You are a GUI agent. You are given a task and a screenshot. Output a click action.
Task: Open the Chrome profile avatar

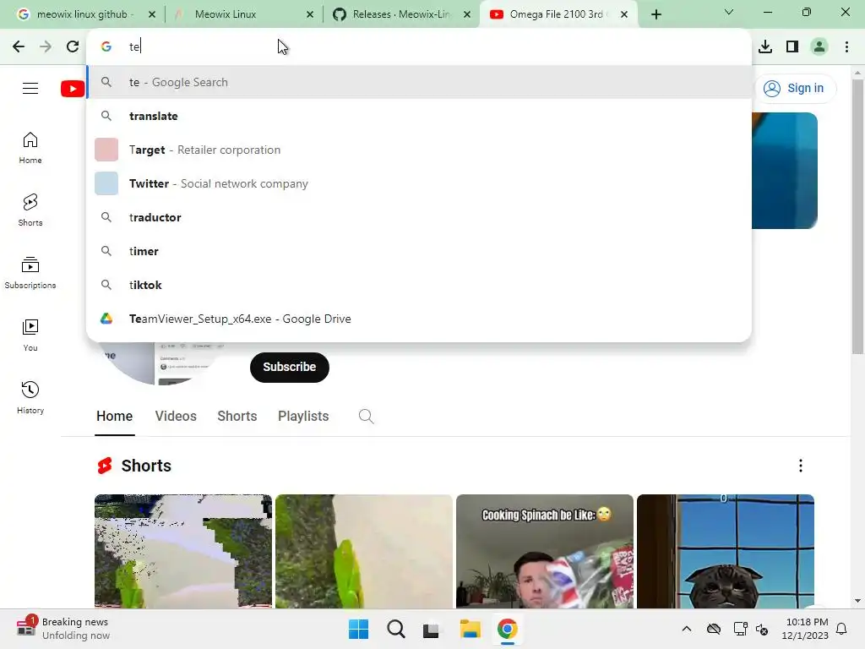point(819,46)
